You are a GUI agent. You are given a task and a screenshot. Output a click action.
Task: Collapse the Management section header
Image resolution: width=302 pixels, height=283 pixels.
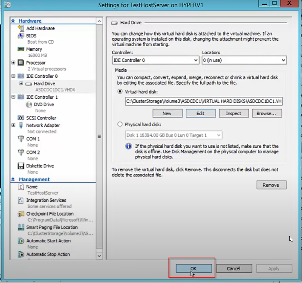(13, 179)
